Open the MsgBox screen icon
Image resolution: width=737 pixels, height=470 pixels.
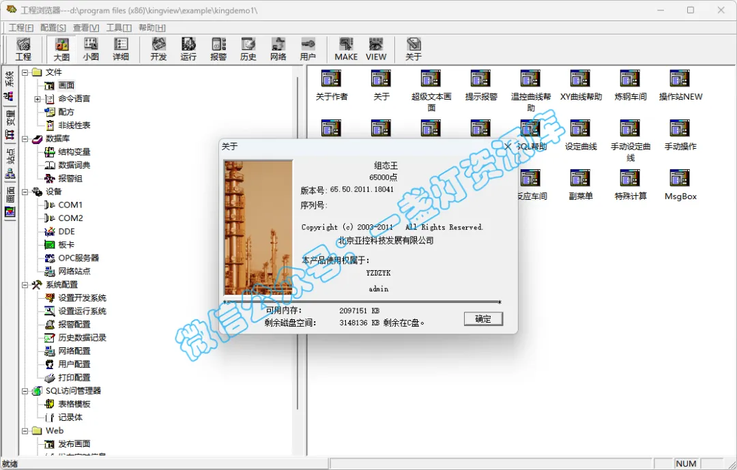tap(680, 185)
